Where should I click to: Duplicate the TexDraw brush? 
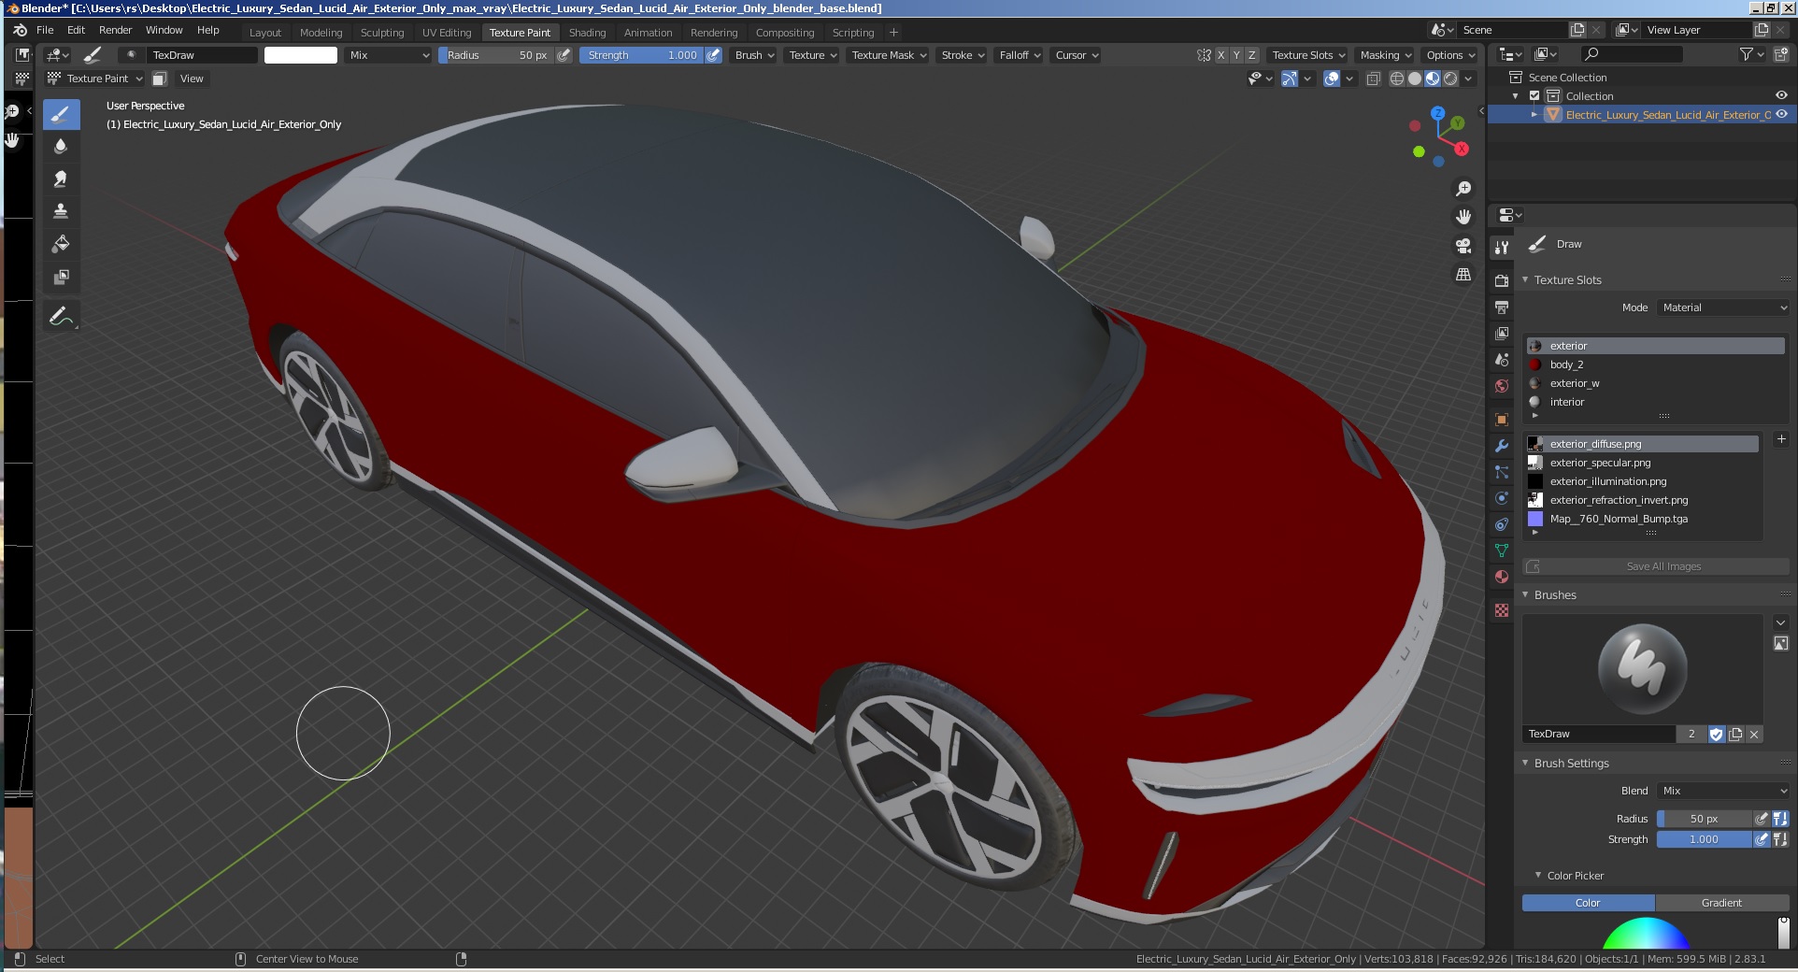[x=1735, y=735]
